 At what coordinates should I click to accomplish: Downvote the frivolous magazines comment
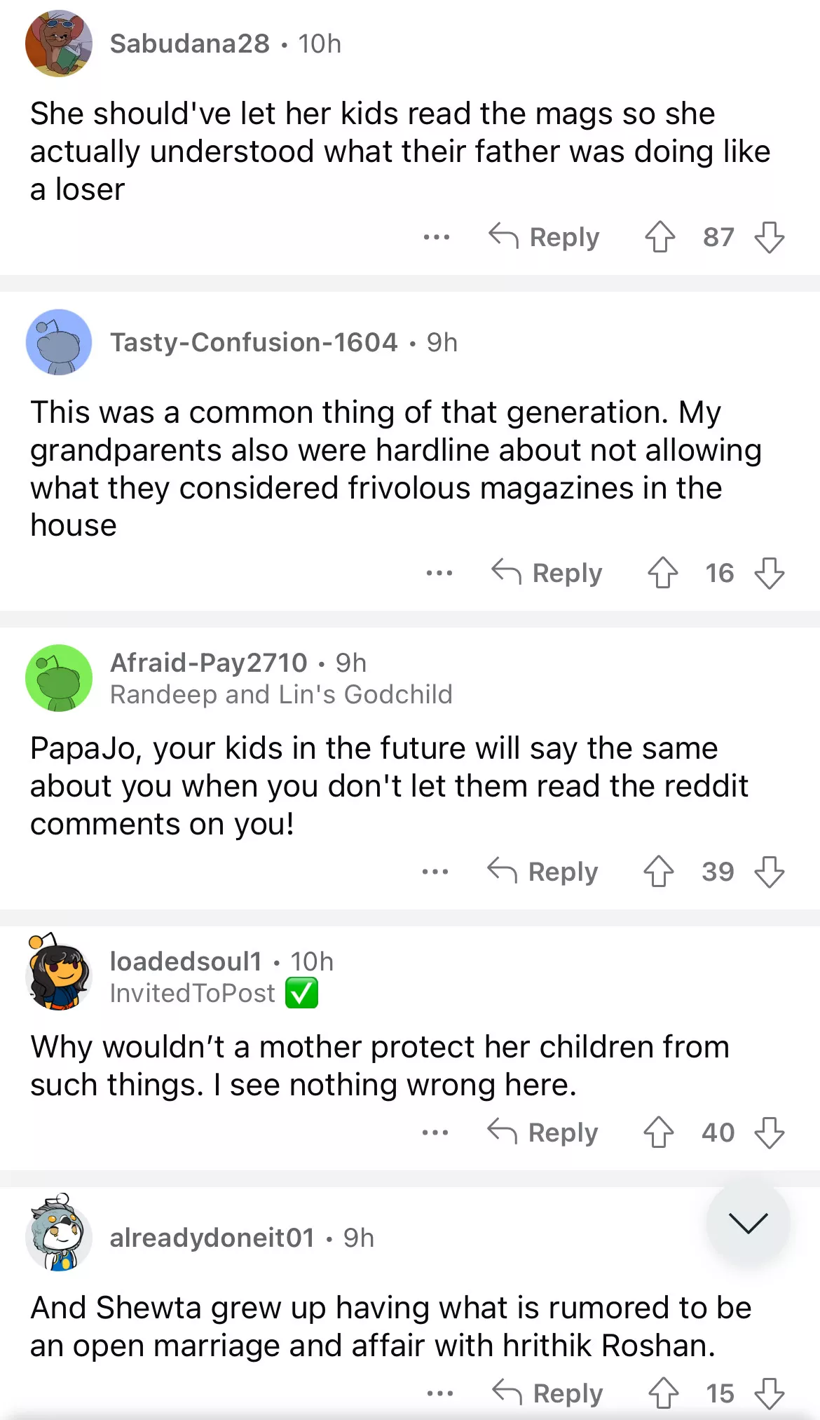pyautogui.click(x=769, y=573)
